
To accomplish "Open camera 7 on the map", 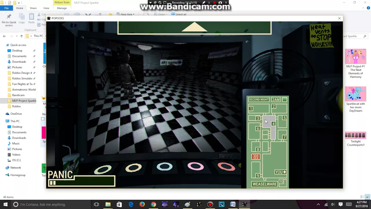I will tap(284, 137).
